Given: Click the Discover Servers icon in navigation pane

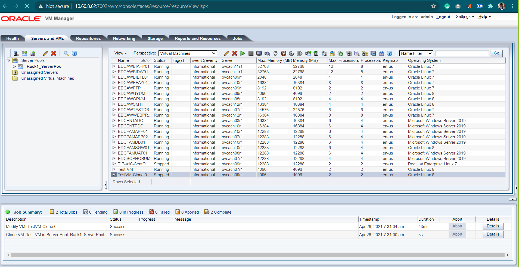Looking at the screenshot, I should click(16, 53).
